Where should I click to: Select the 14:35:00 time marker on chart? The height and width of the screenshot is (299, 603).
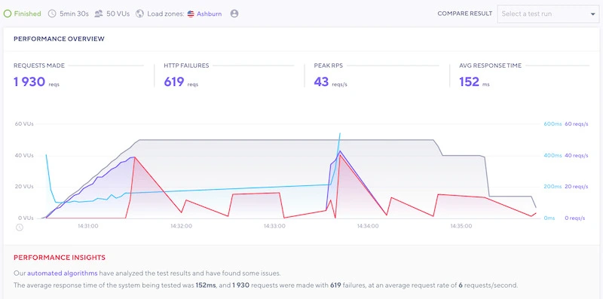coord(461,226)
